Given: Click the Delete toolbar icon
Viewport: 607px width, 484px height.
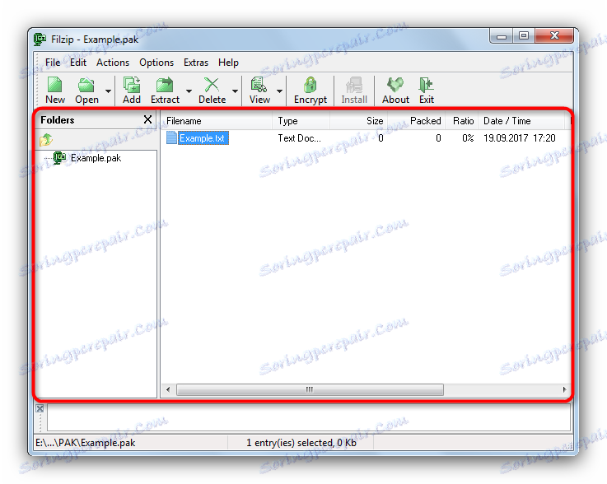Looking at the screenshot, I should [x=212, y=85].
